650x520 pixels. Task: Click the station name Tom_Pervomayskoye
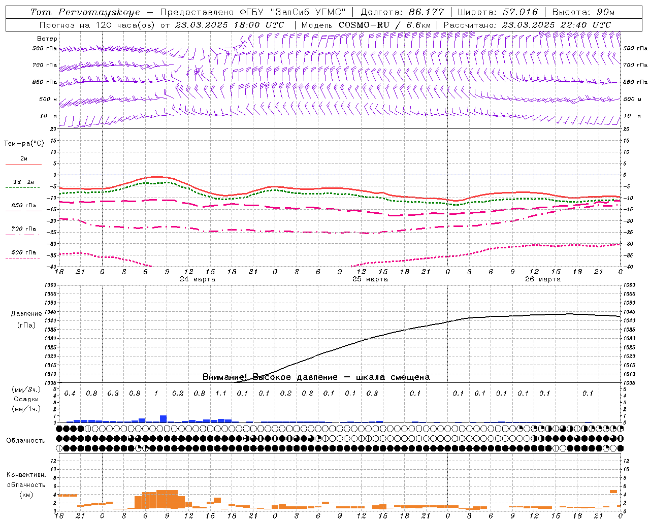click(85, 12)
